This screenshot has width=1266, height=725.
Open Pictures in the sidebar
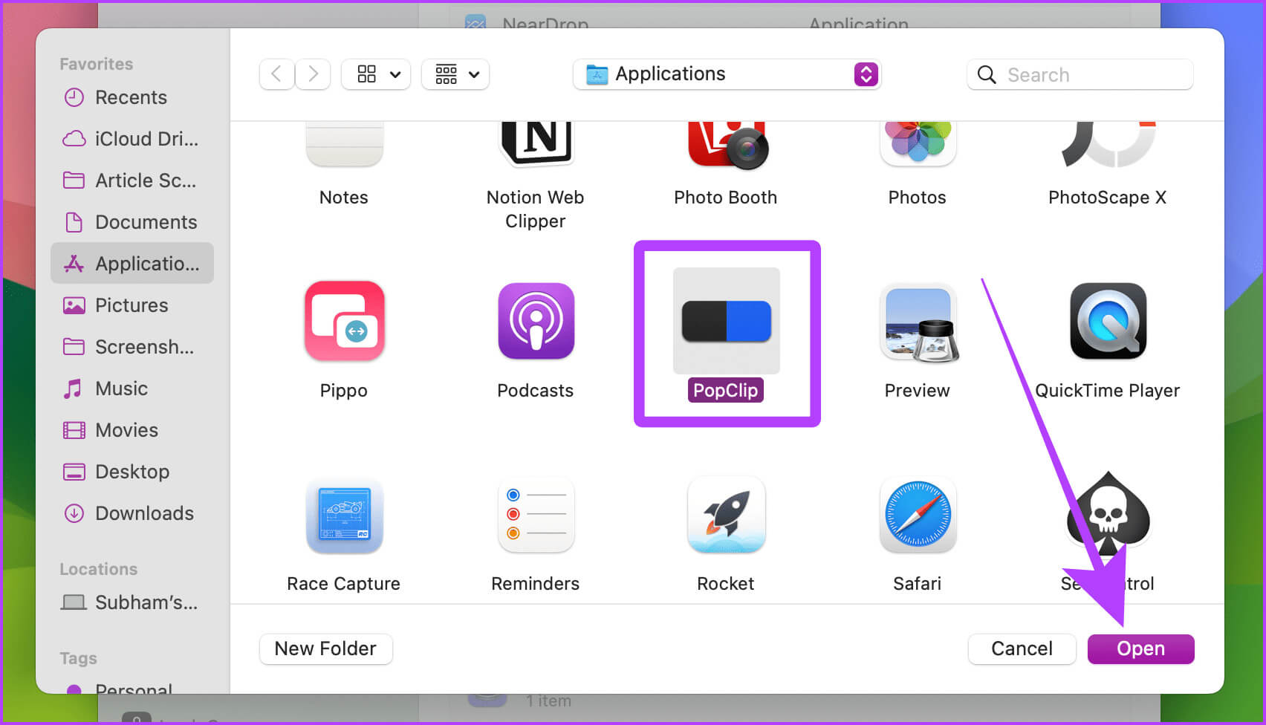pos(132,305)
